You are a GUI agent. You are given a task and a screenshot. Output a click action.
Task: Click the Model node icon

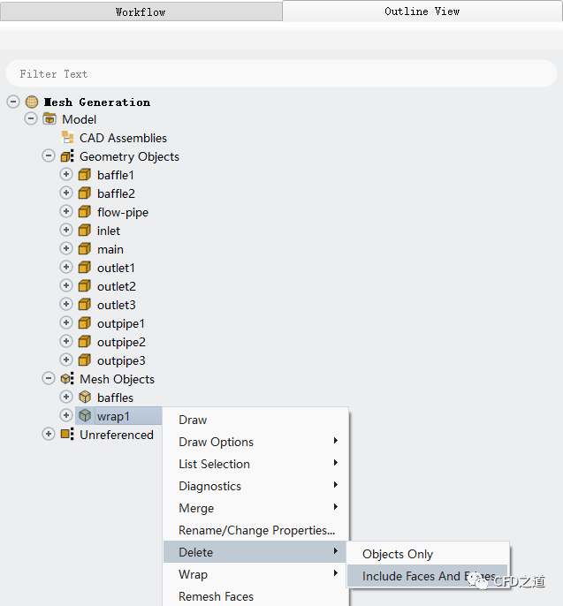49,119
